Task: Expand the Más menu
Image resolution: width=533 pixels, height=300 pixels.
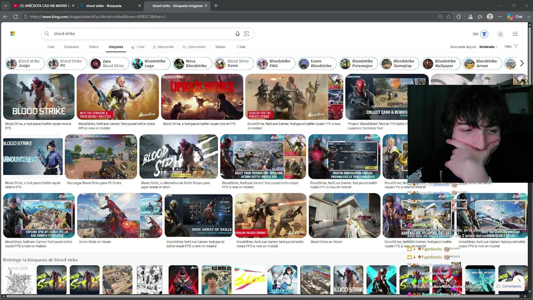Action: tap(241, 47)
